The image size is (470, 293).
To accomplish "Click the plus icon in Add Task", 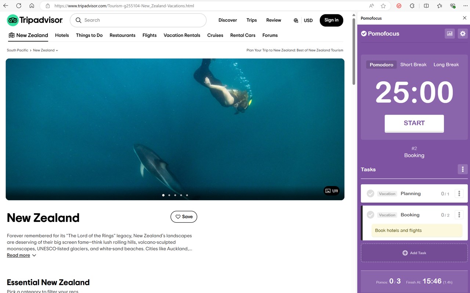I will (405, 253).
